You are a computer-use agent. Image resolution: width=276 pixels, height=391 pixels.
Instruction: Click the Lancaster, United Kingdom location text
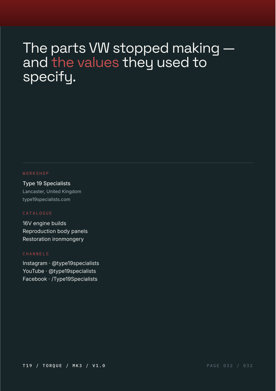click(52, 192)
